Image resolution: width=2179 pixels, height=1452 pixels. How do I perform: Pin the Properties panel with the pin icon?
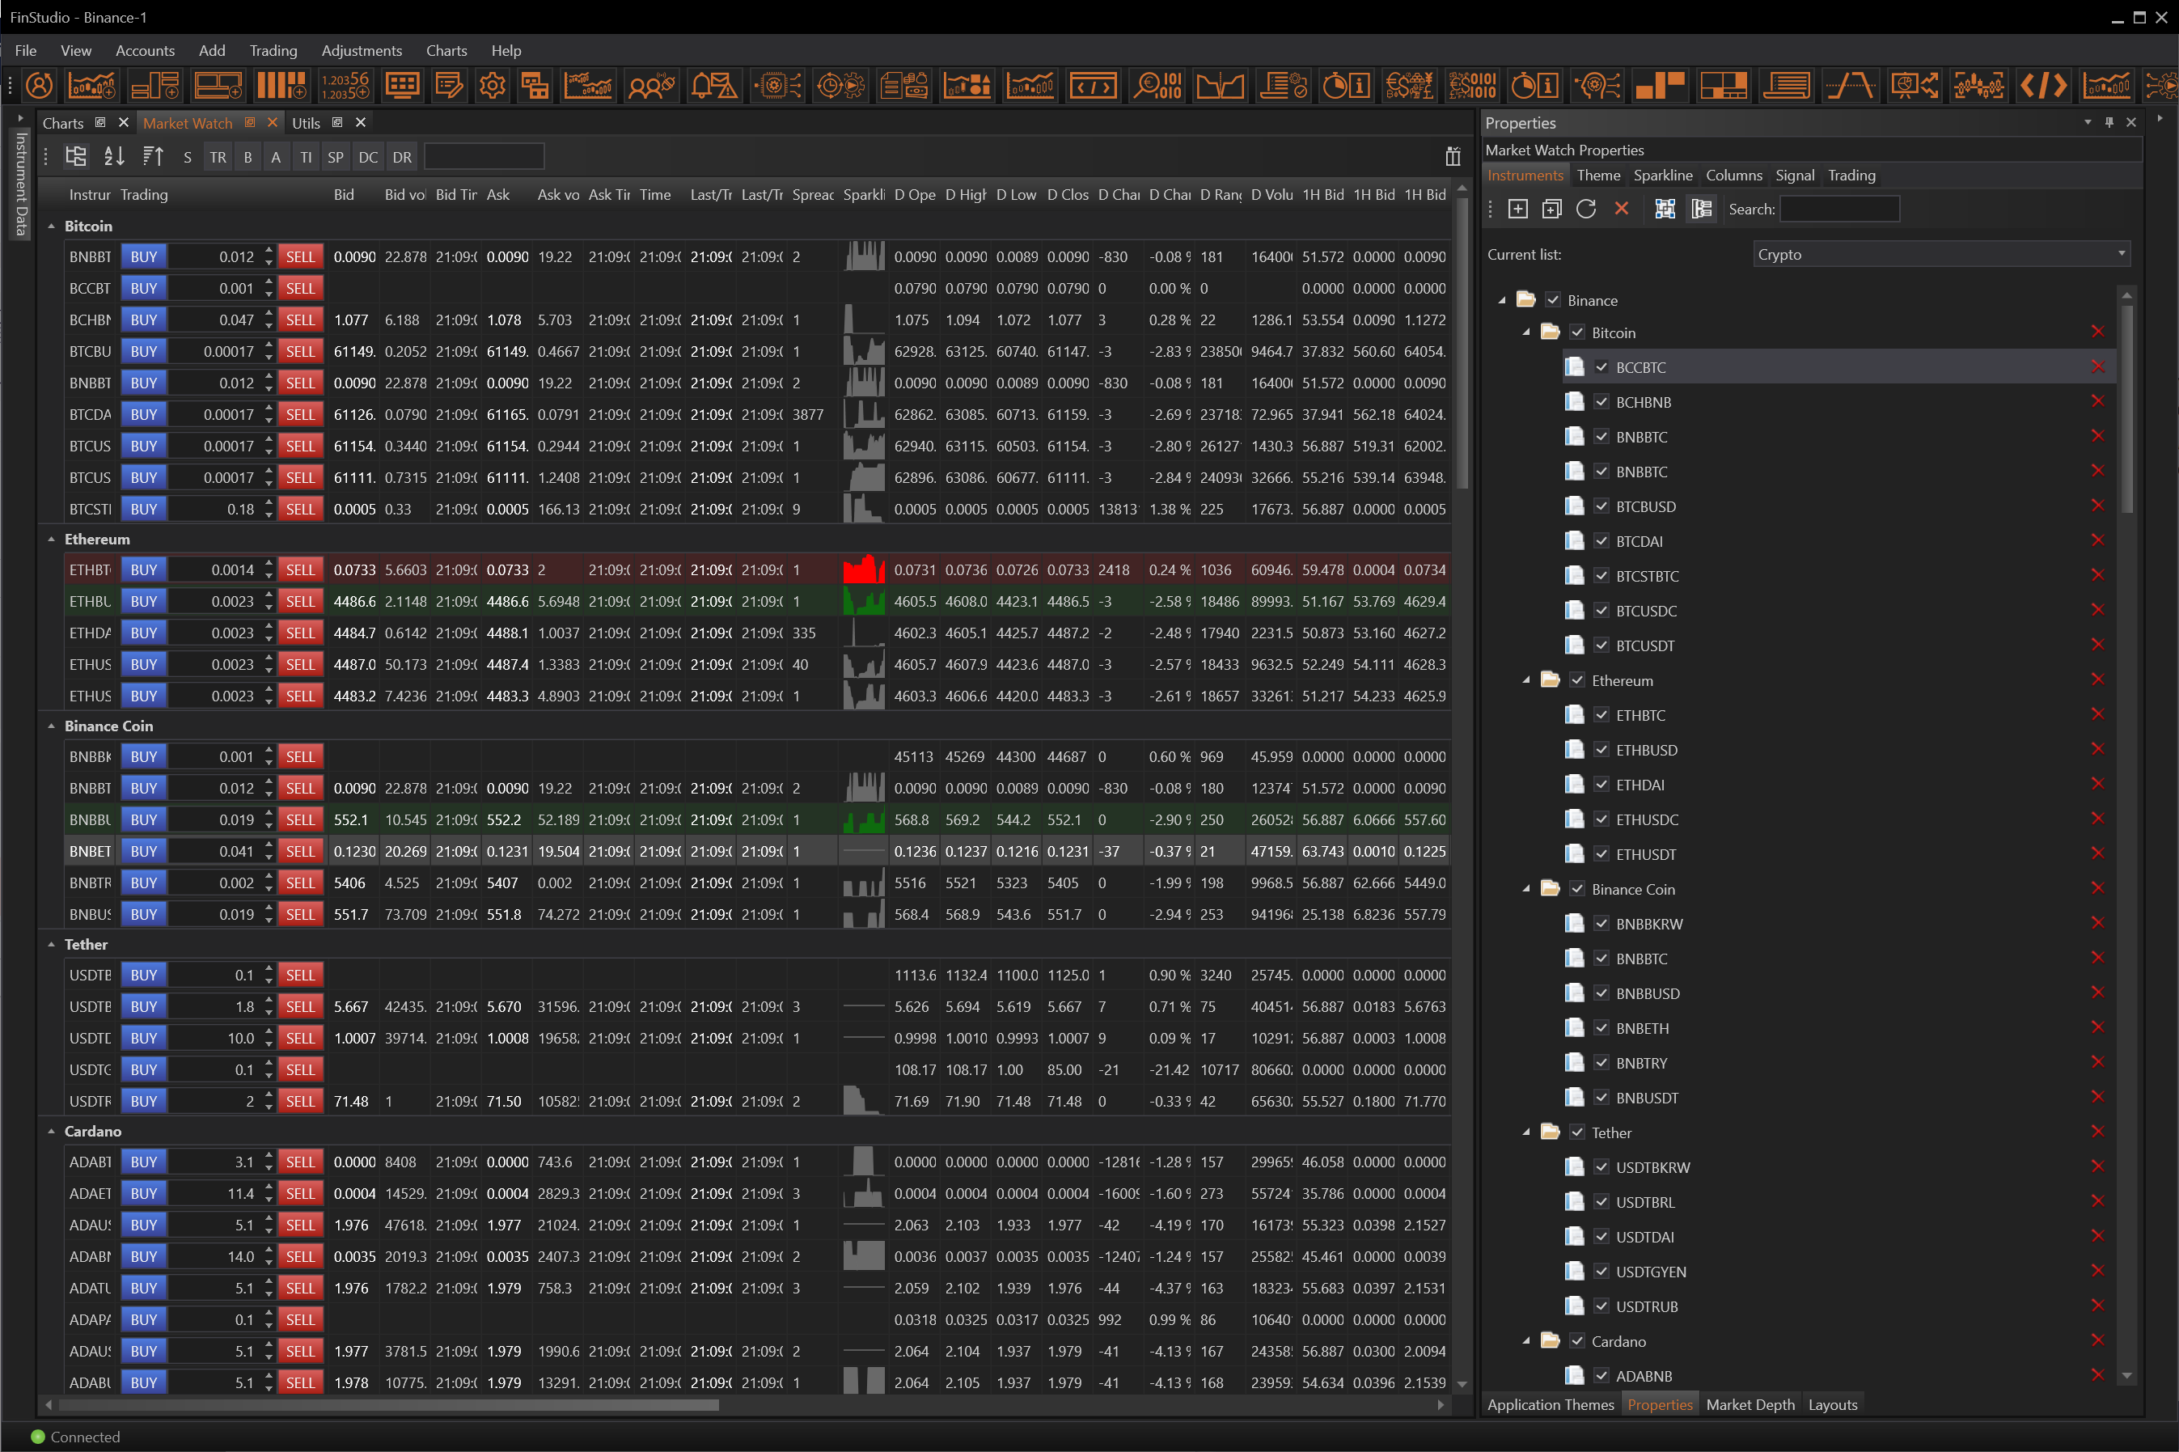point(2109,122)
